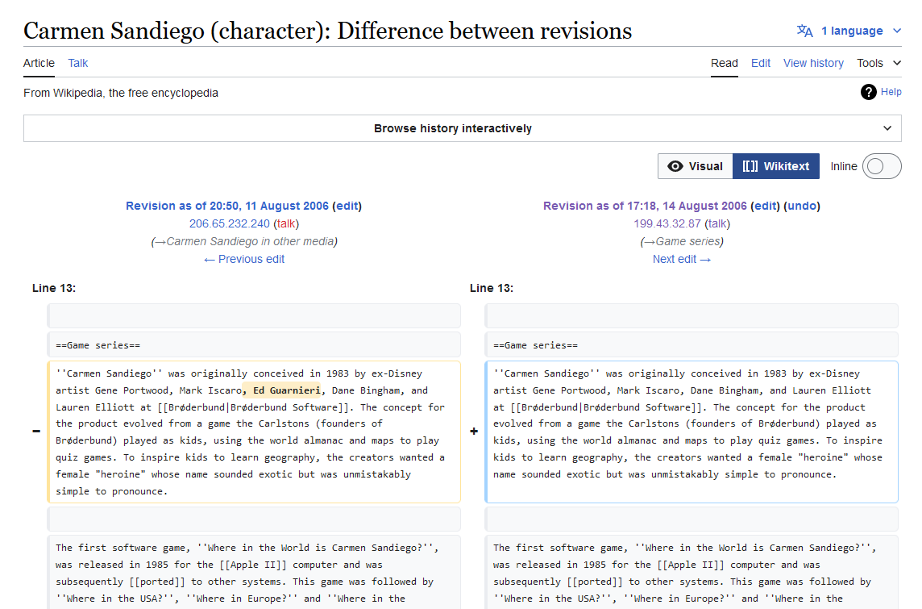The image size is (922, 609).
Task: Click the right 'Line 13:' label
Action: (492, 288)
